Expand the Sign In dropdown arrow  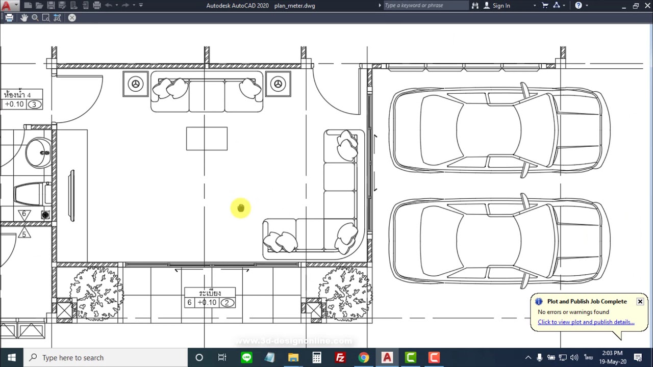[535, 5]
